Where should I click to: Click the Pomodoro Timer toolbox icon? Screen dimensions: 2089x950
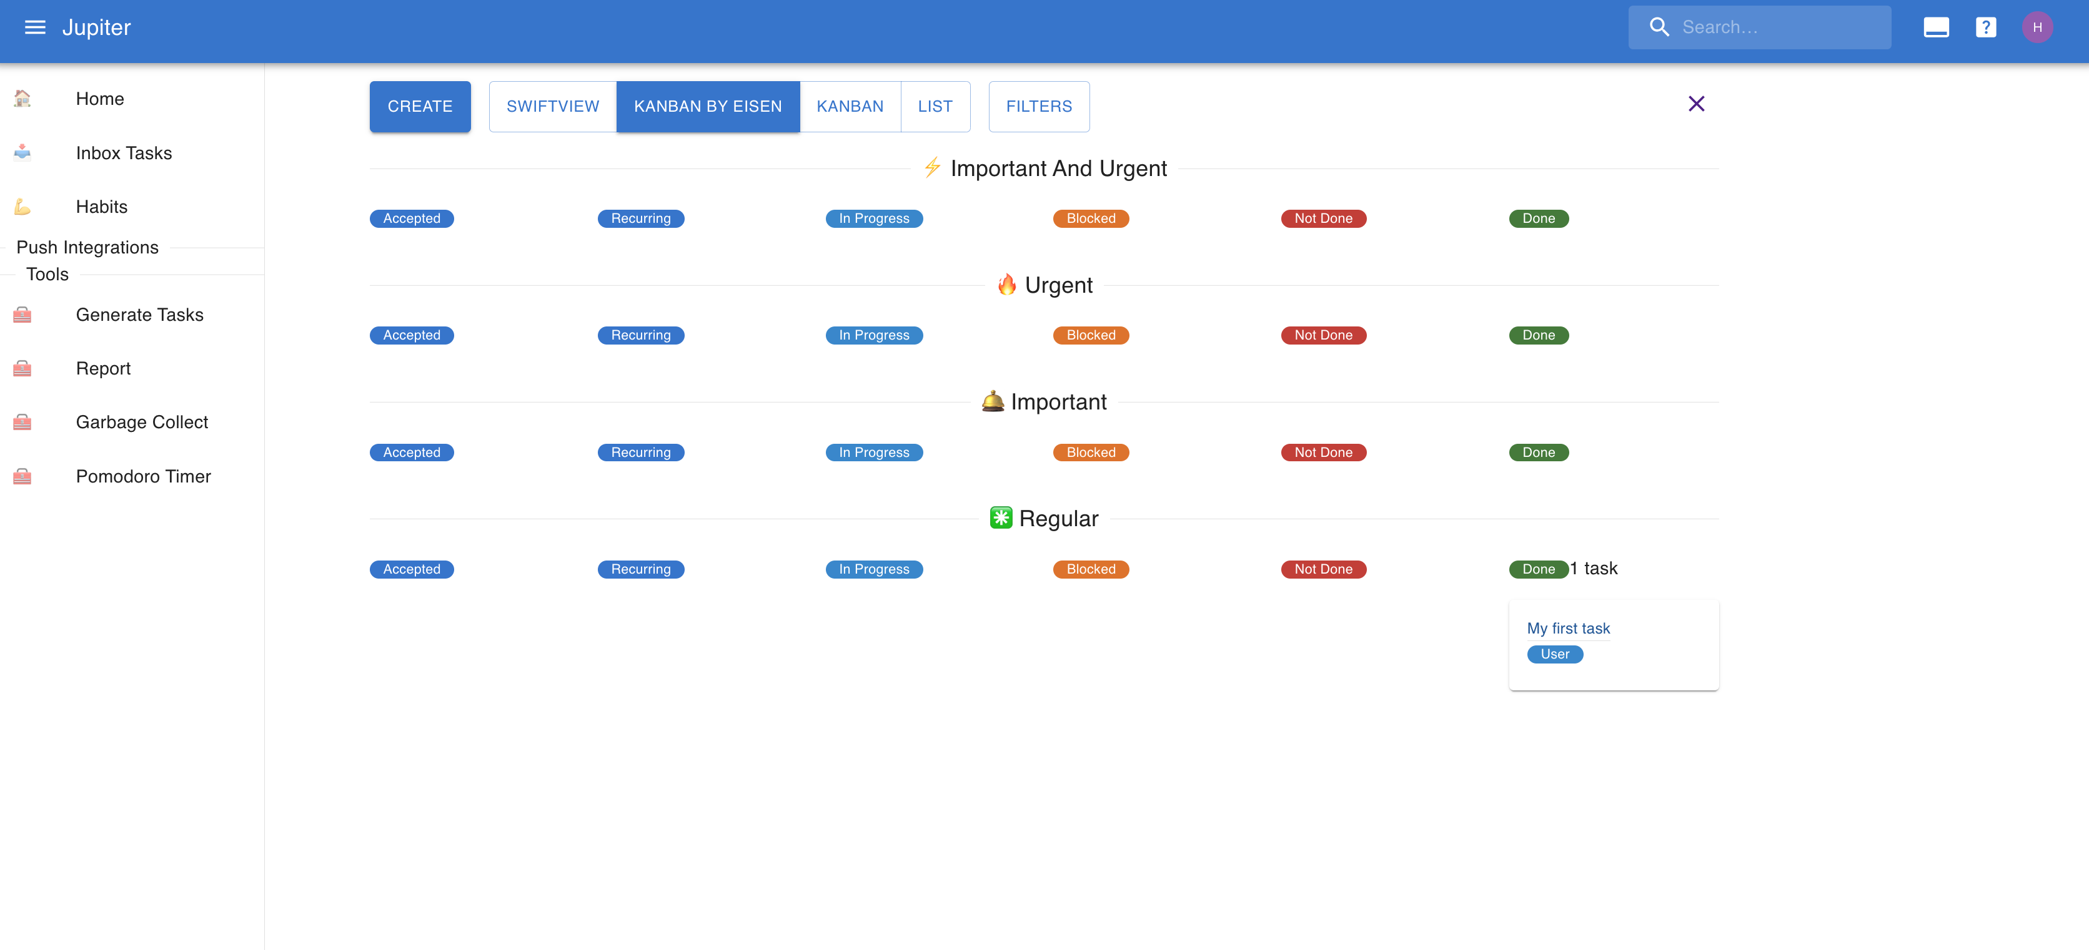tap(22, 477)
